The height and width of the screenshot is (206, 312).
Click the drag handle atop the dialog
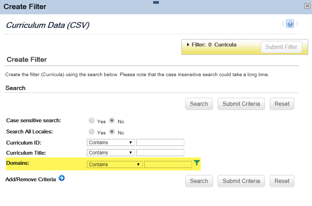156,2
